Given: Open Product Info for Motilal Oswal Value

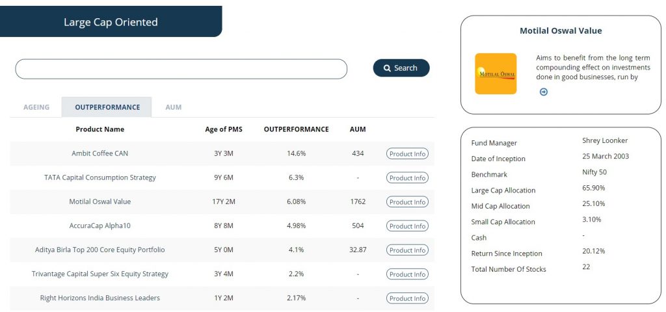Looking at the screenshot, I should coord(407,202).
